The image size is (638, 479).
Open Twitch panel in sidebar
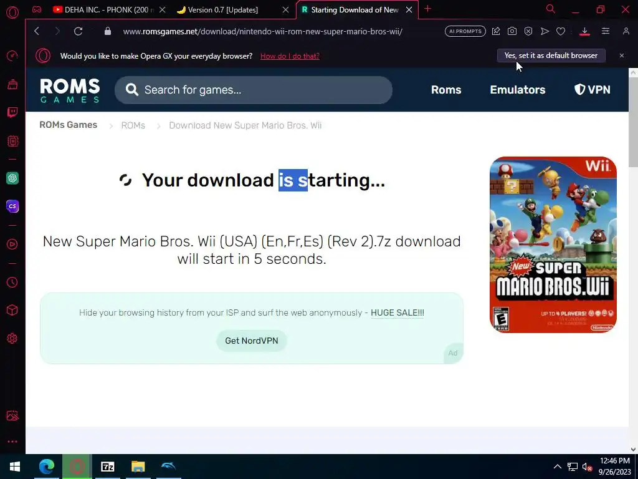point(12,112)
